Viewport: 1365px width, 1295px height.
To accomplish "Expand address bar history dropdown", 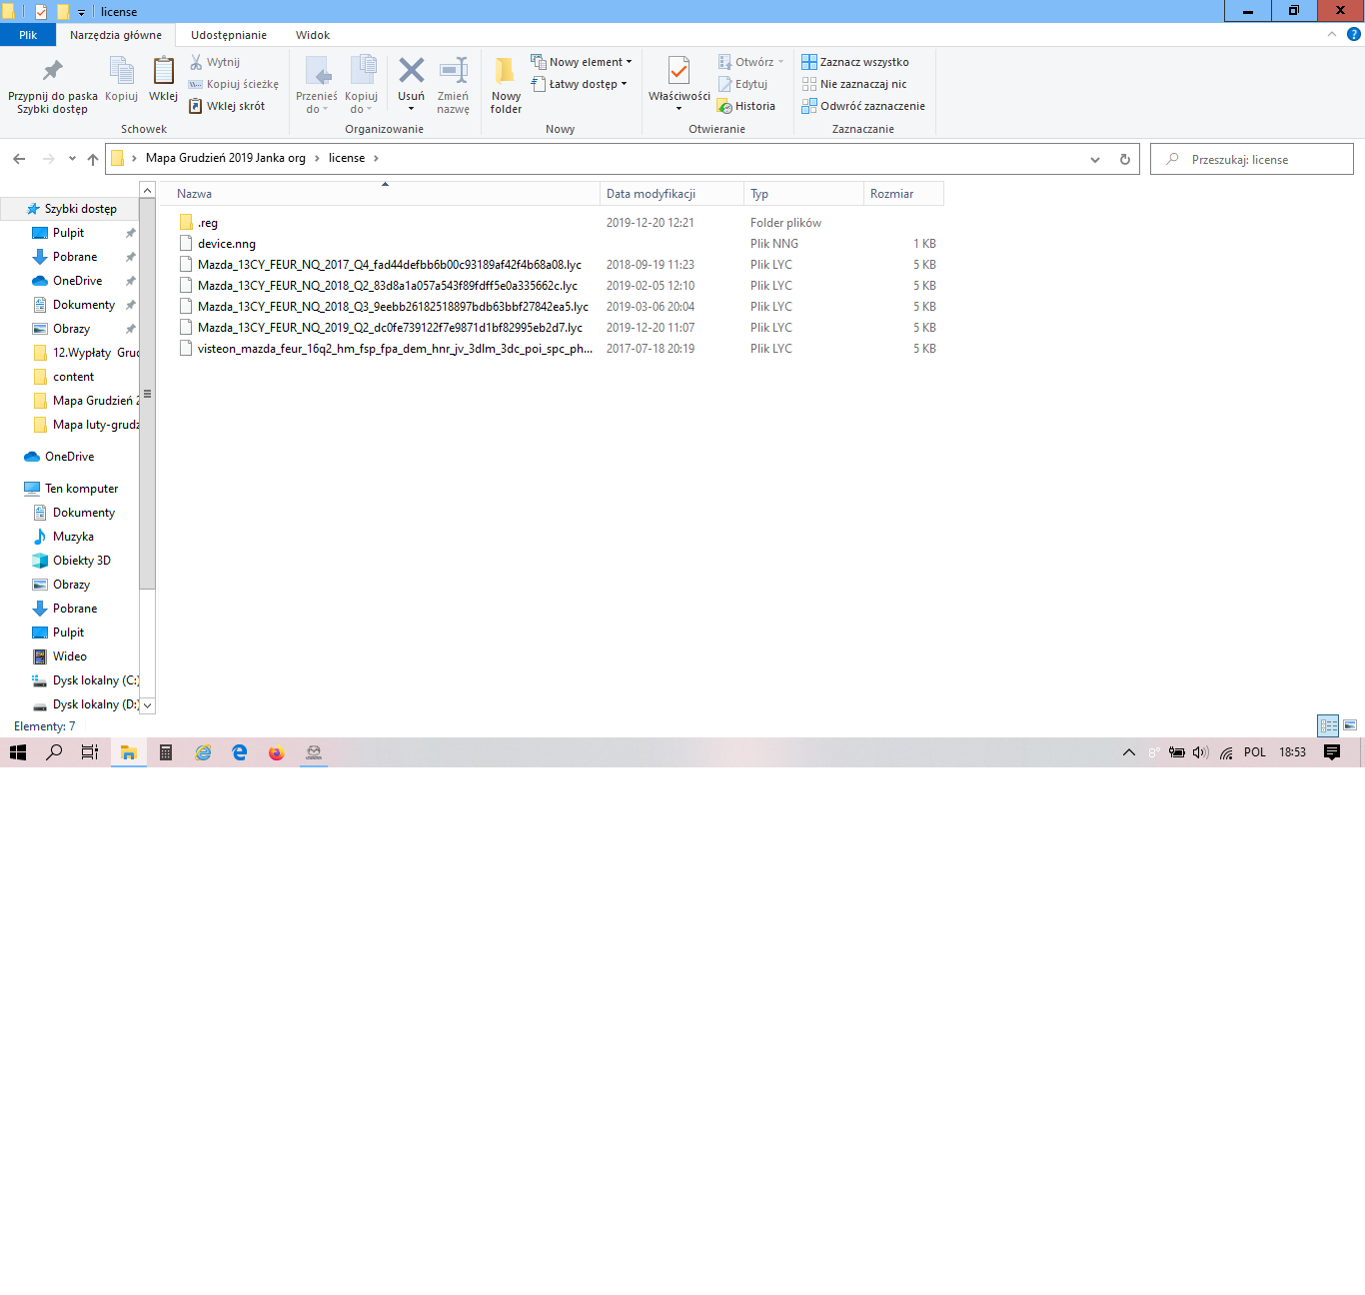I will tap(1095, 159).
